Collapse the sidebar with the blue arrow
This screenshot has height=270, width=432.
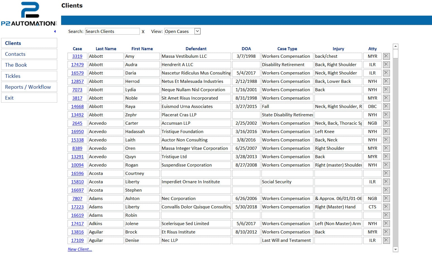point(55,32)
